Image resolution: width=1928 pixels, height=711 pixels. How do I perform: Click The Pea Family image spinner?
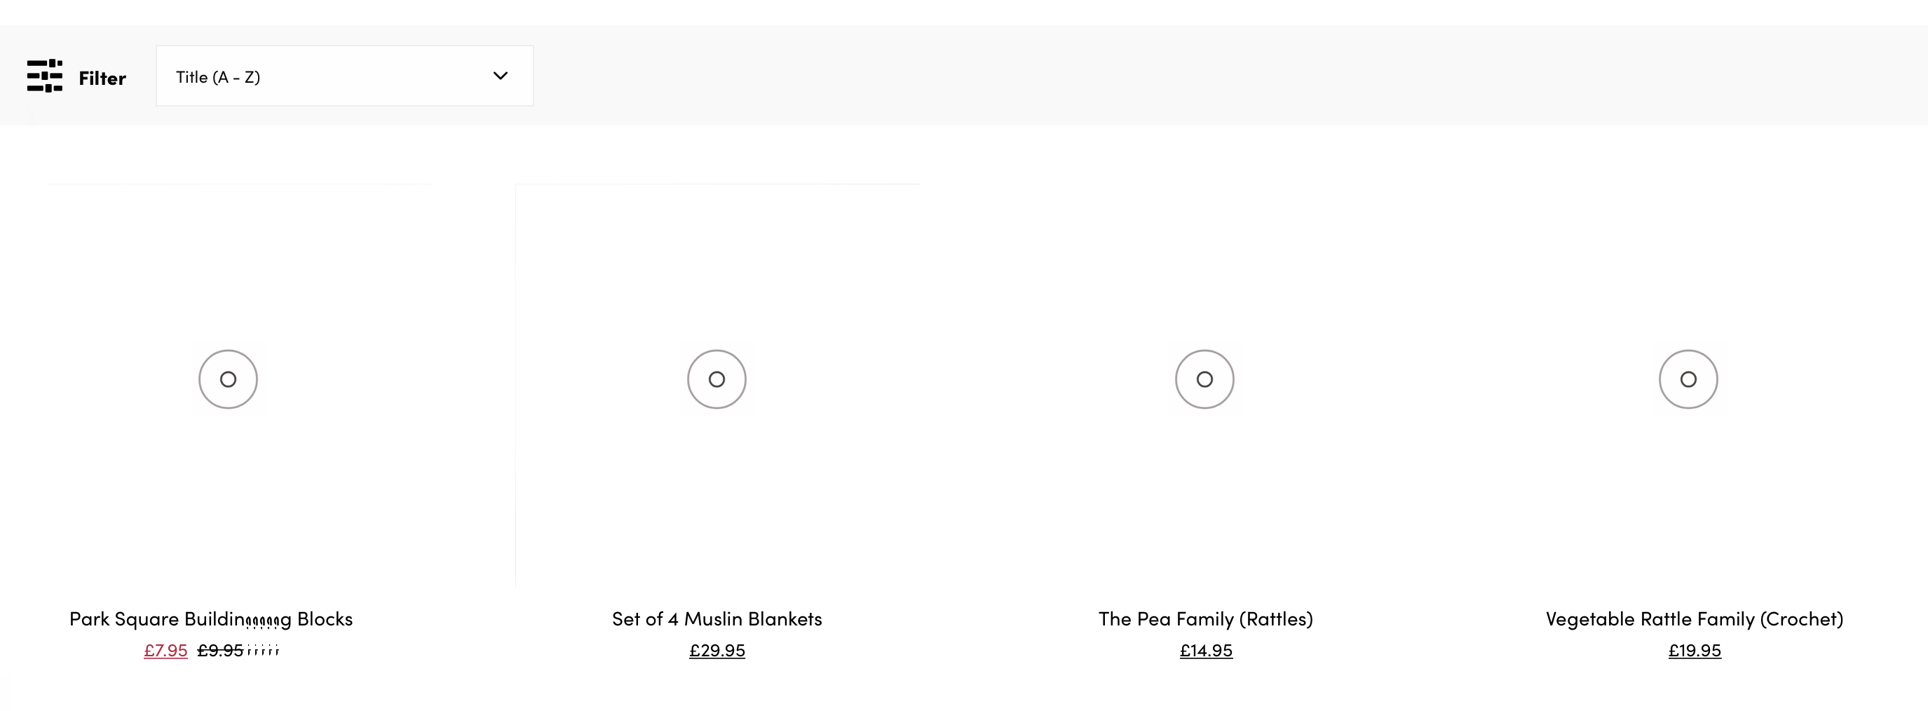pos(1204,379)
